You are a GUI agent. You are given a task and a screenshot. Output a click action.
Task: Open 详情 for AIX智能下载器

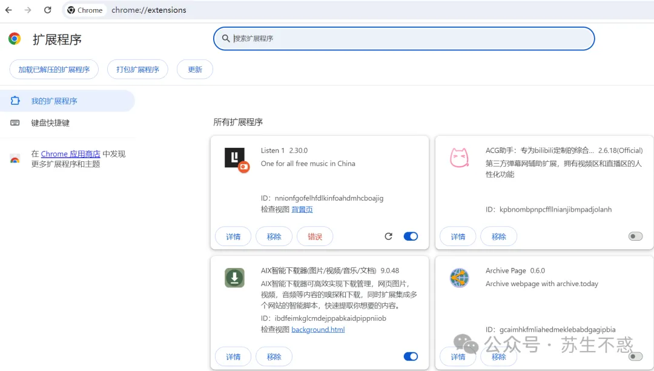pyautogui.click(x=233, y=357)
